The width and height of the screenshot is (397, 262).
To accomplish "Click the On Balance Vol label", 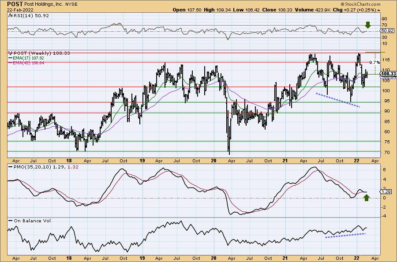I will [x=32, y=221].
